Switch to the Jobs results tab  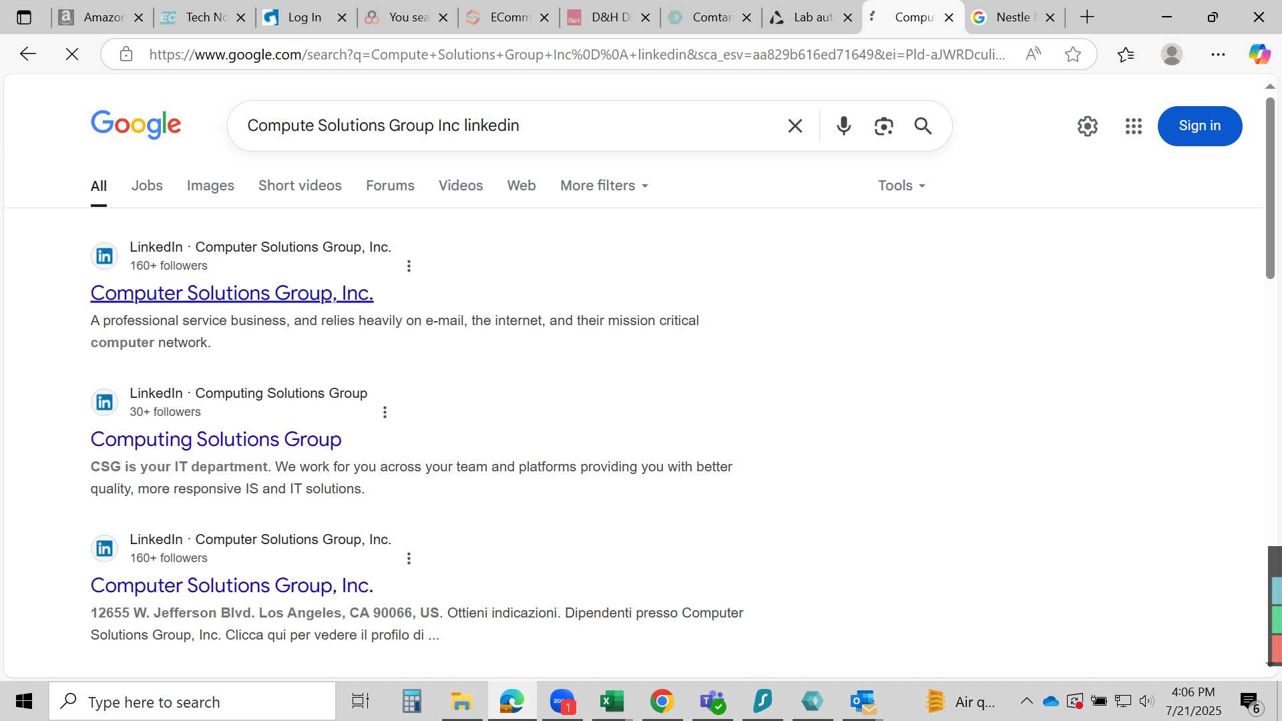(x=147, y=186)
